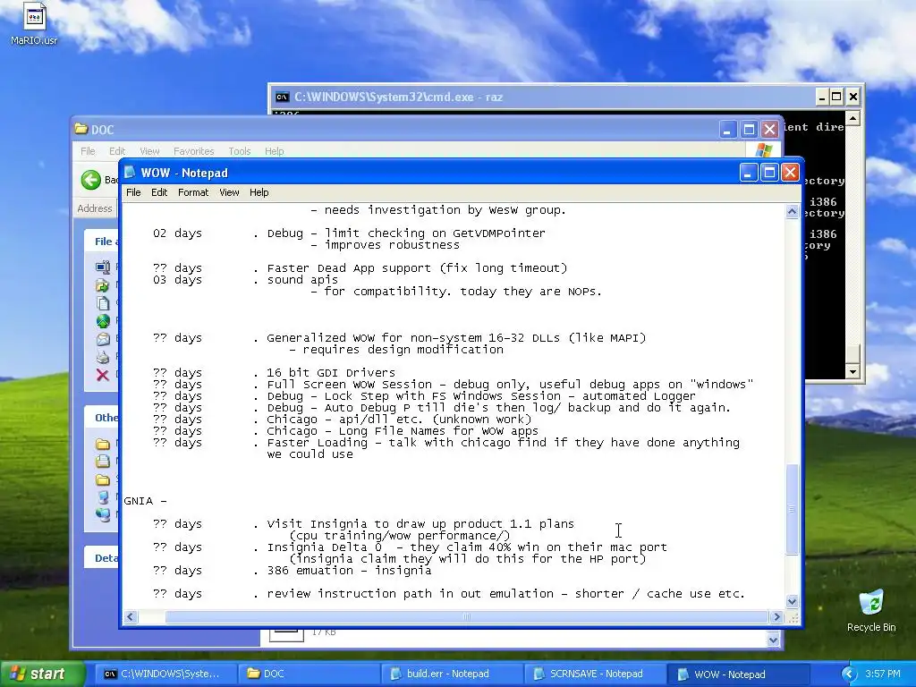This screenshot has width=916, height=687.
Task: Click the cmd.exe window title bar text
Action: pos(398,97)
